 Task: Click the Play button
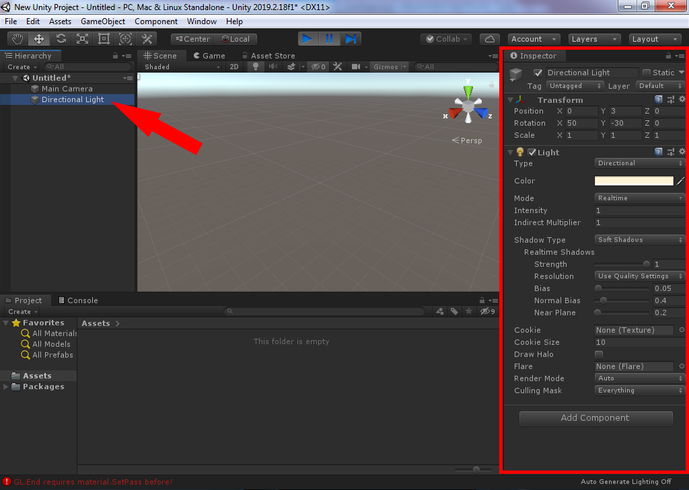tap(307, 39)
